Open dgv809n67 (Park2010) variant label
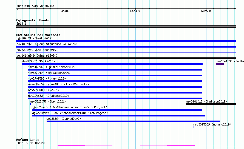 tap(38, 61)
